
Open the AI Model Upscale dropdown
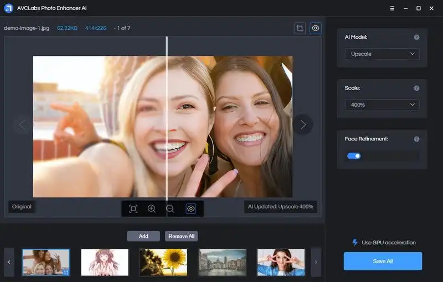pyautogui.click(x=382, y=54)
